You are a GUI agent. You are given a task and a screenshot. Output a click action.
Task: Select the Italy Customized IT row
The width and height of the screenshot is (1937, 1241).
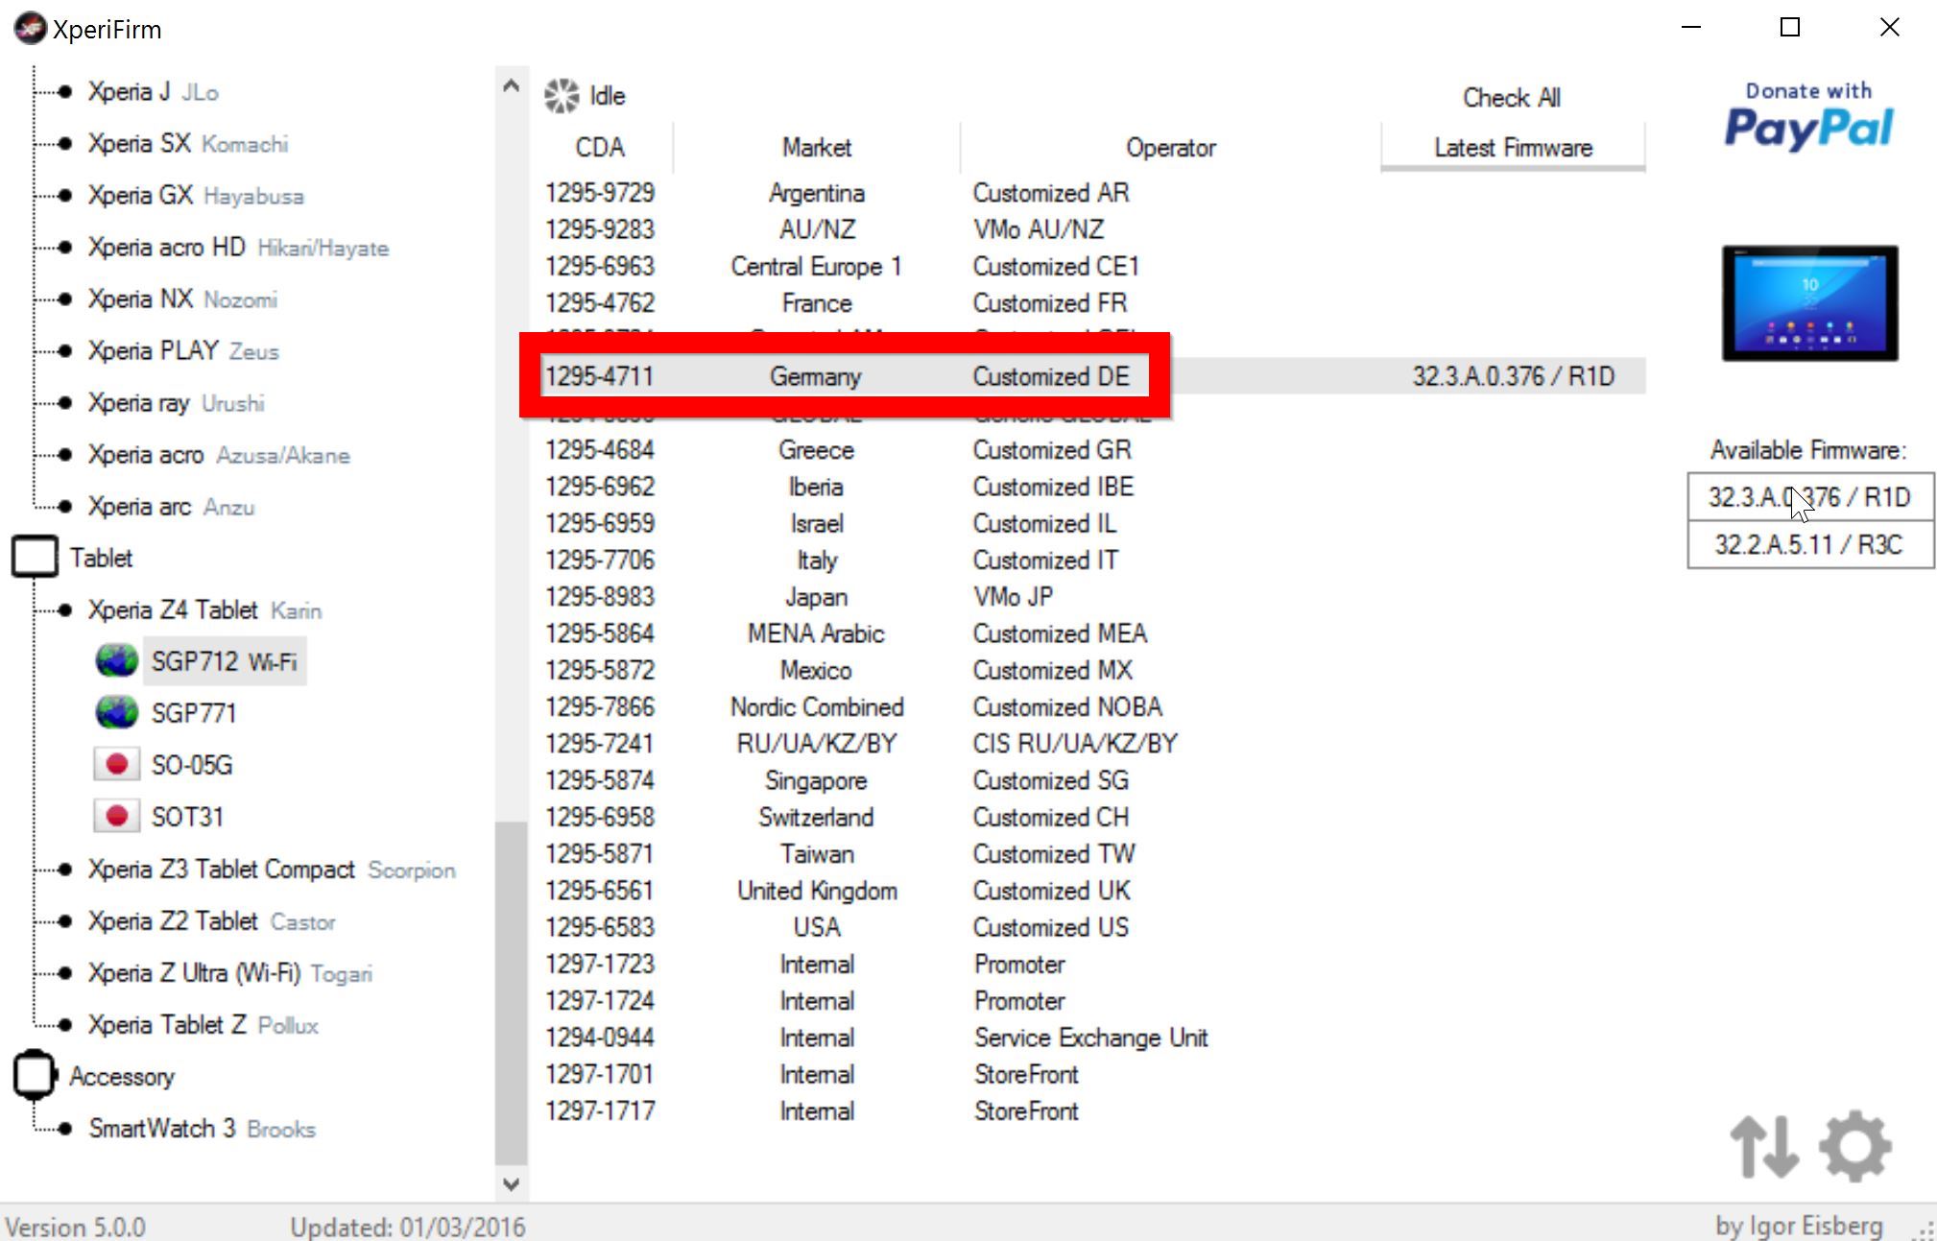[1091, 560]
